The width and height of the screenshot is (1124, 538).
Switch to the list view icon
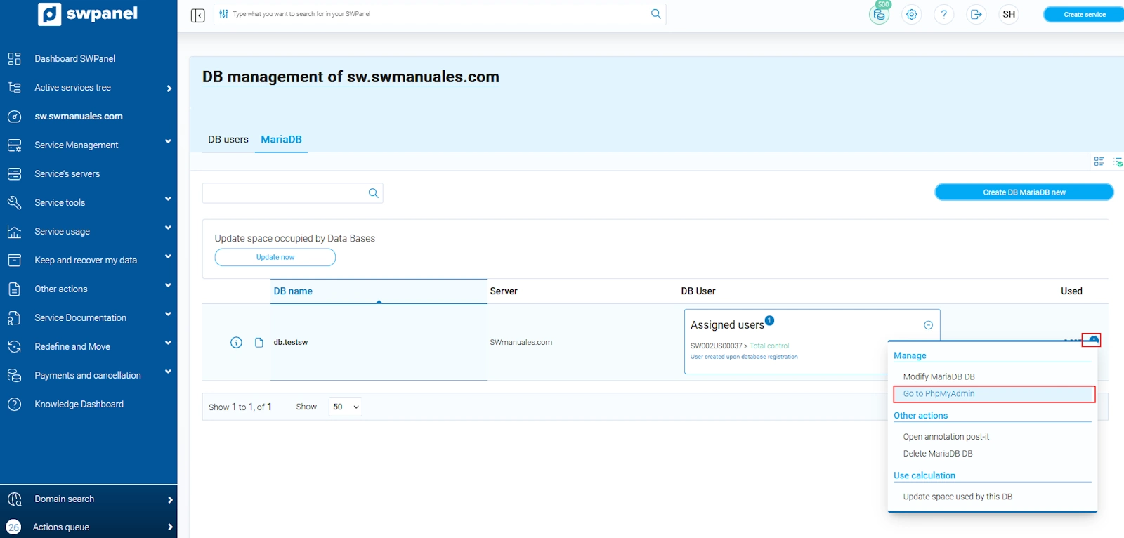tap(1099, 162)
